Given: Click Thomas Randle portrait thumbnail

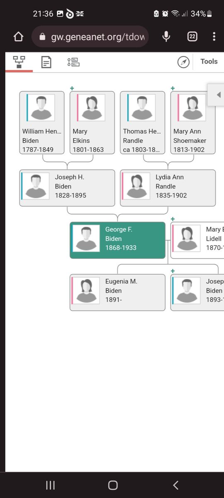Looking at the screenshot, I should (x=142, y=107).
